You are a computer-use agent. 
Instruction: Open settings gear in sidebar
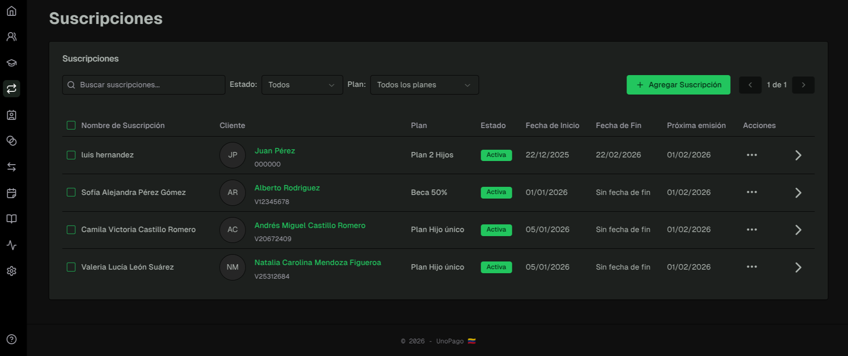[x=12, y=271]
